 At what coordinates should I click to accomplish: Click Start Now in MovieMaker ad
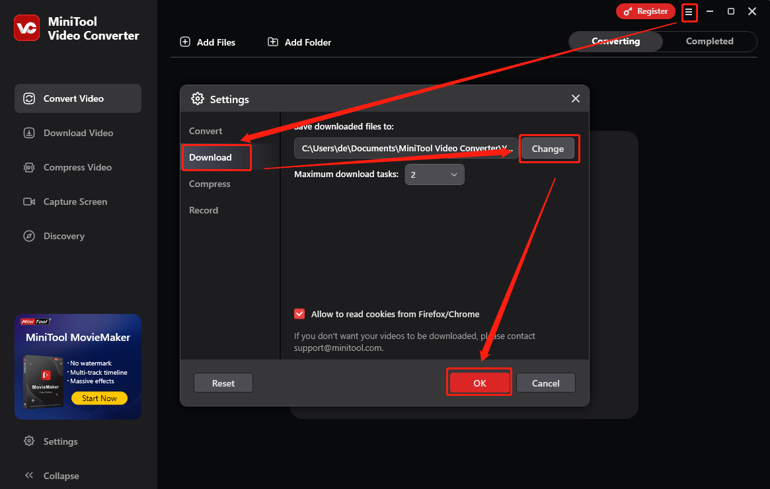(x=99, y=398)
